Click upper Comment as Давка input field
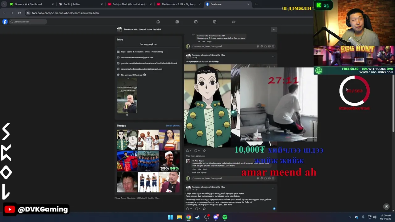 (x=233, y=46)
